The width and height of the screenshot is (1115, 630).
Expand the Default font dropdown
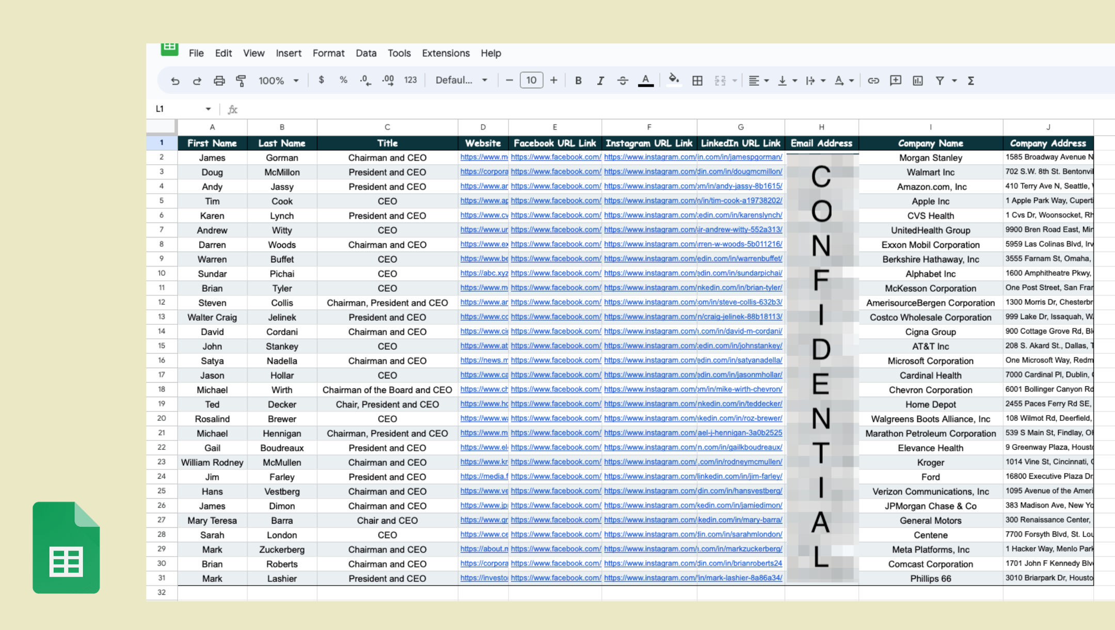tap(461, 81)
